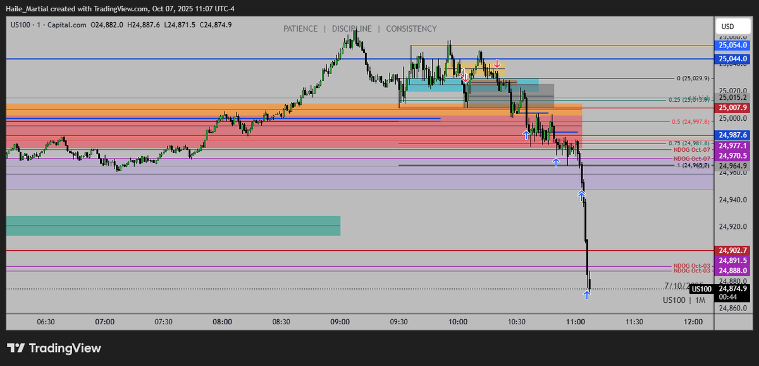Screen dimensions: 759x366
Task: Select the red down arrow marker near 10:00
Action: tap(466, 76)
